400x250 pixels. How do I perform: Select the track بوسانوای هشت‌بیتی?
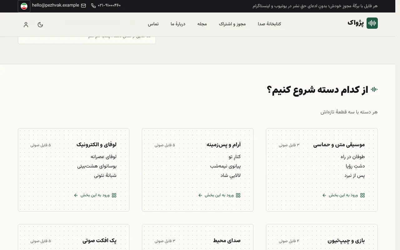coord(97,166)
